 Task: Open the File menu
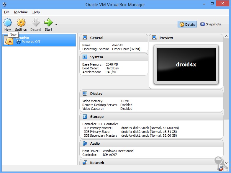(x=7, y=12)
